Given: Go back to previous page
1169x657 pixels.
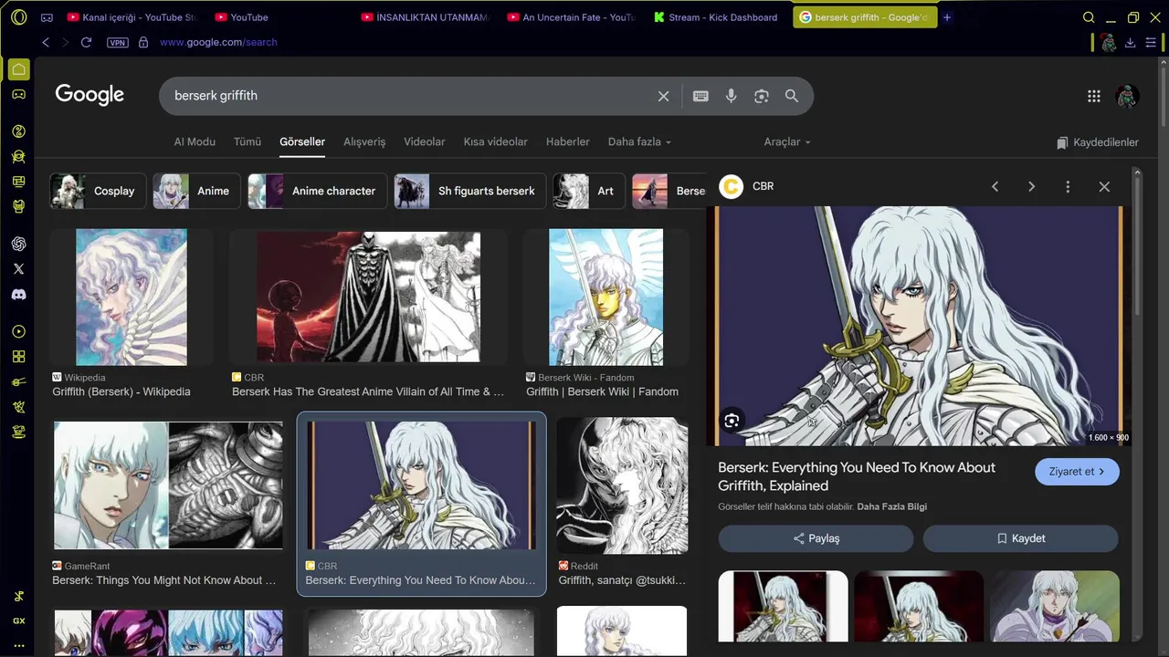Looking at the screenshot, I should coord(46,42).
